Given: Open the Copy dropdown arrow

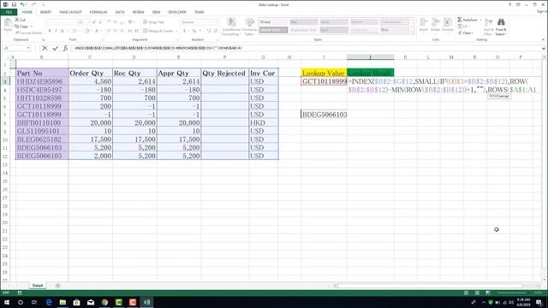Looking at the screenshot, I should [32, 27].
